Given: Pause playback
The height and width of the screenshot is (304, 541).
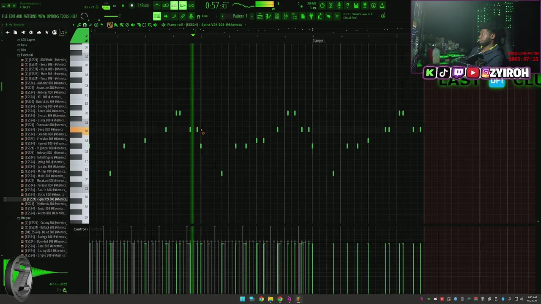Looking at the screenshot, I should [x=114, y=5].
